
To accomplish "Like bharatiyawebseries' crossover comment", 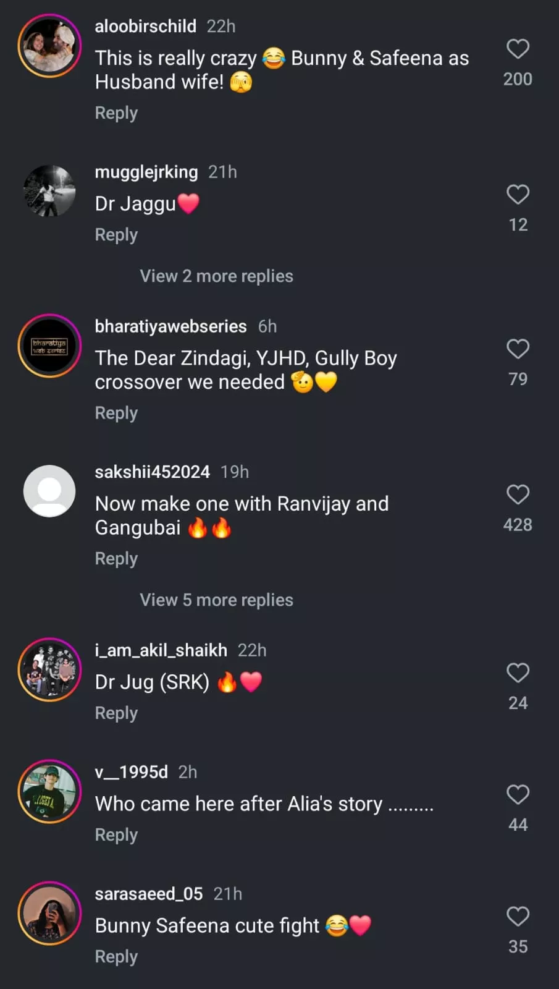I will [518, 349].
